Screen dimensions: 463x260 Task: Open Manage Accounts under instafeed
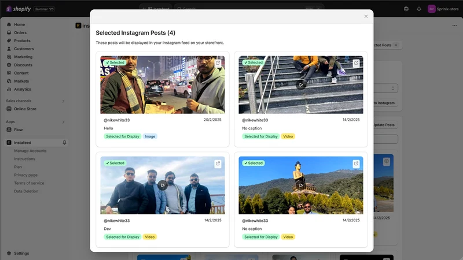(30, 151)
